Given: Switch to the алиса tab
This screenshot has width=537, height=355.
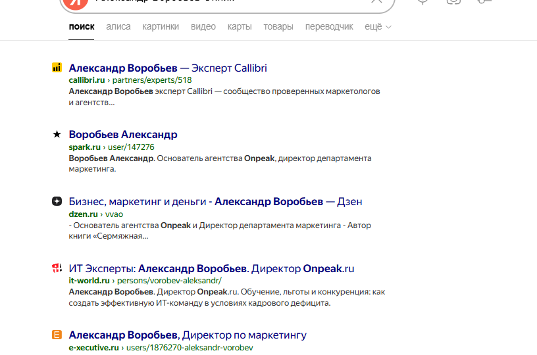Looking at the screenshot, I should pos(118,27).
